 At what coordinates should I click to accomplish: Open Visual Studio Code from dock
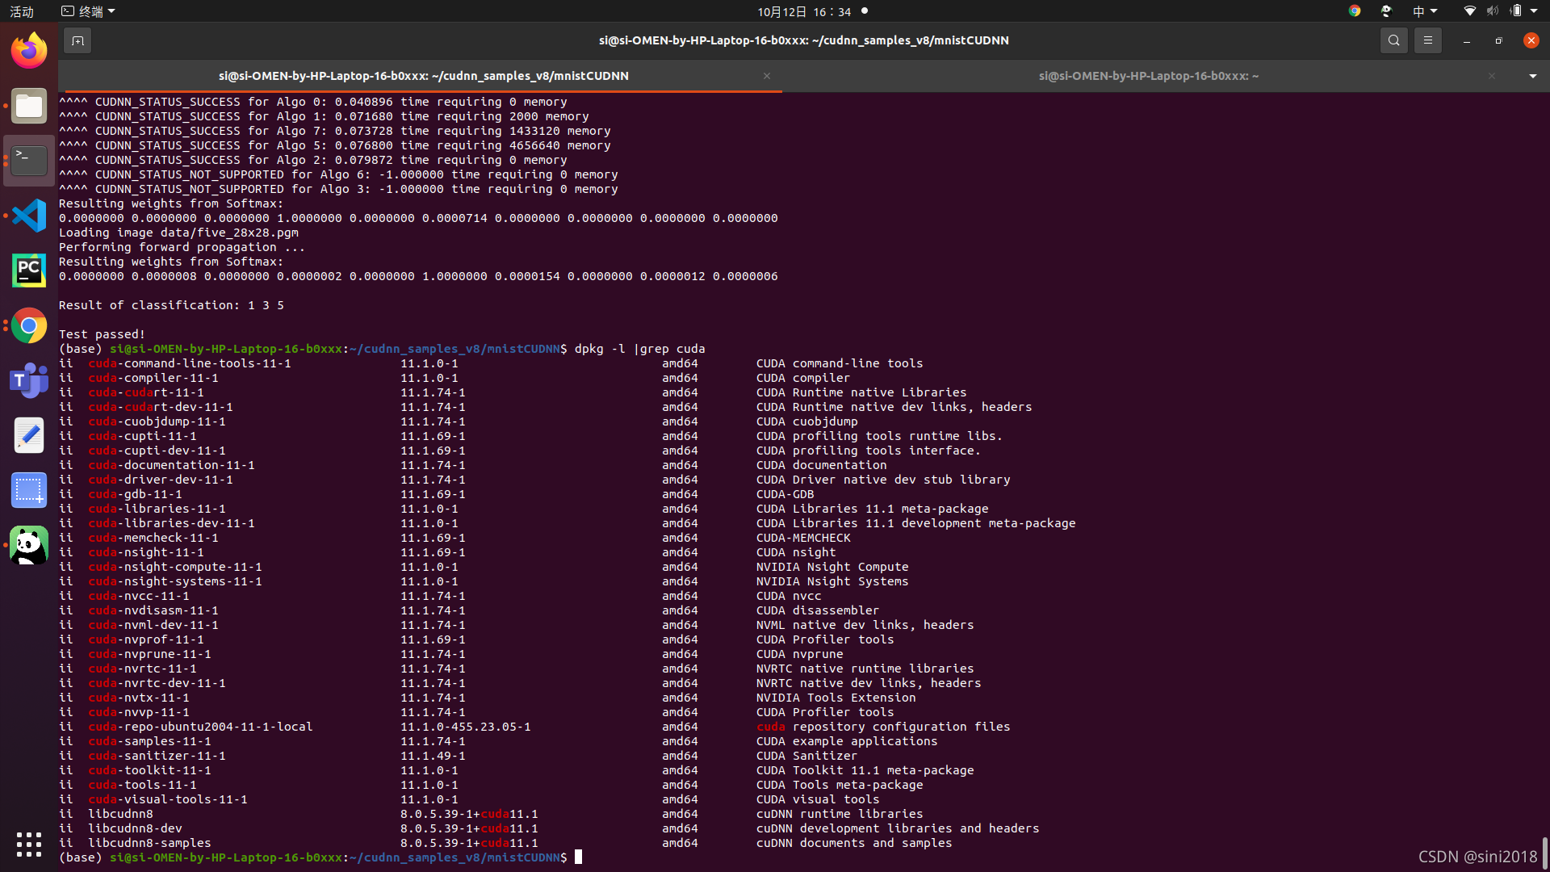point(29,216)
